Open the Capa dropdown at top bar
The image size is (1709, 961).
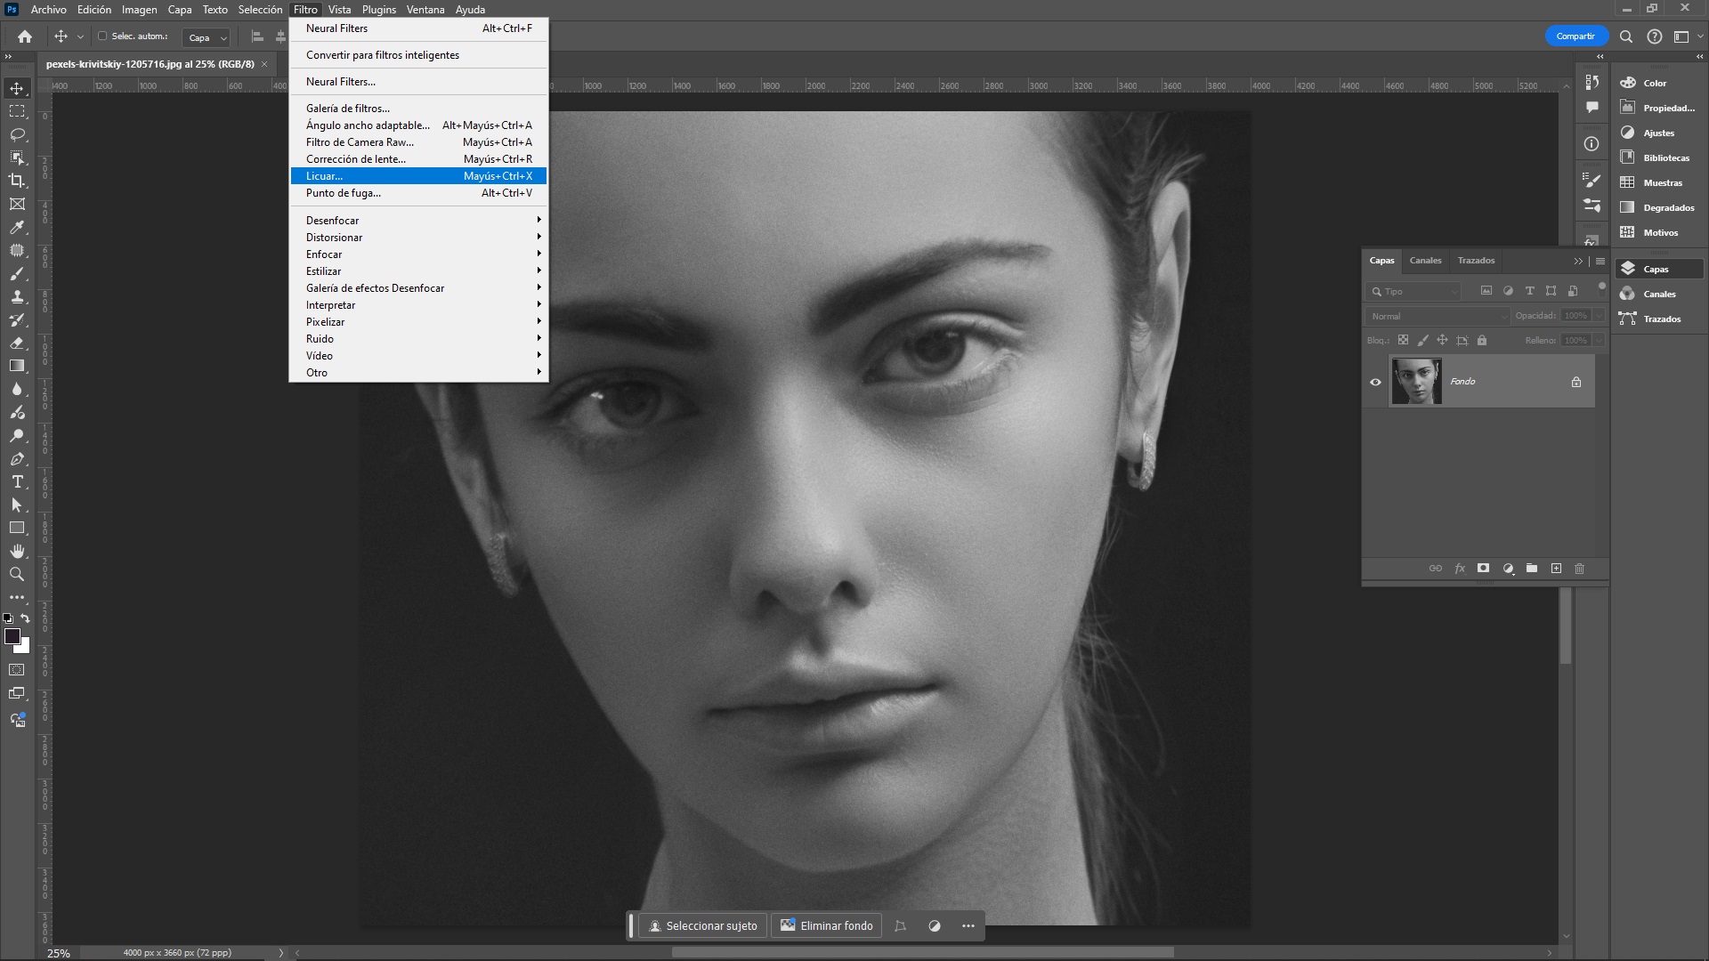click(178, 10)
